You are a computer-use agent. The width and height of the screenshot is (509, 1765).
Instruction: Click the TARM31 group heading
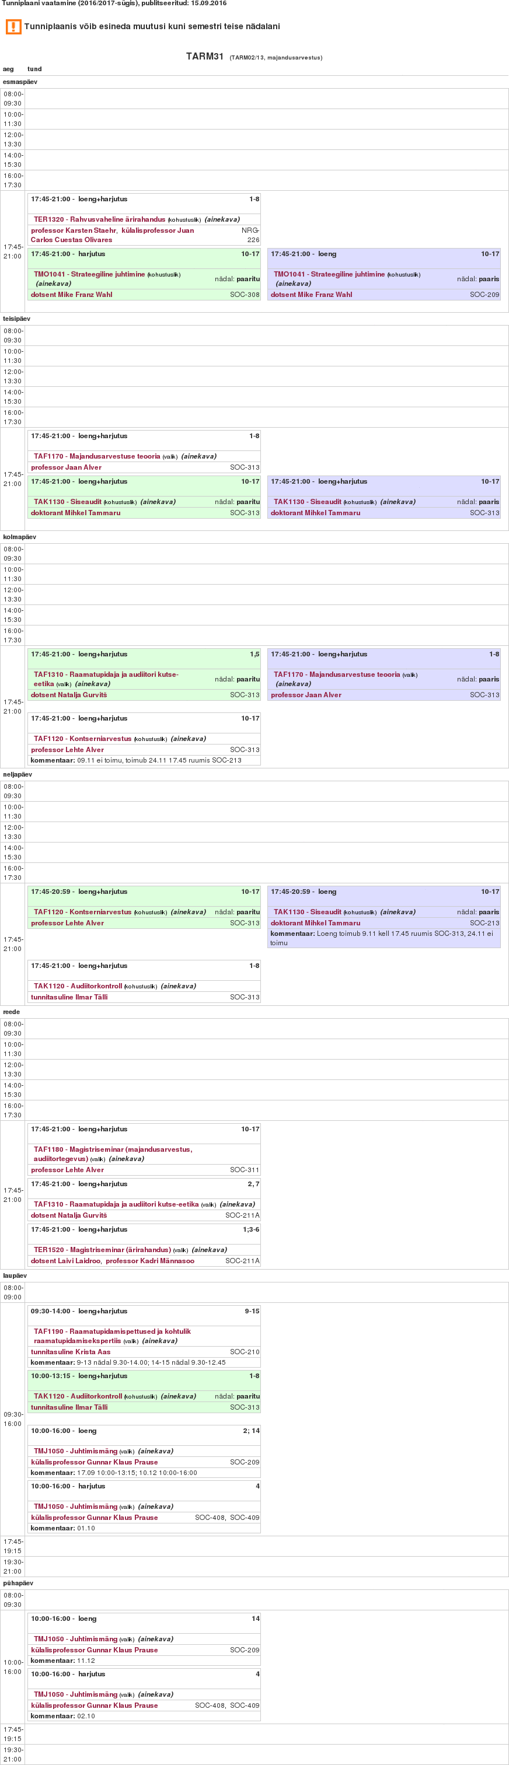click(204, 56)
